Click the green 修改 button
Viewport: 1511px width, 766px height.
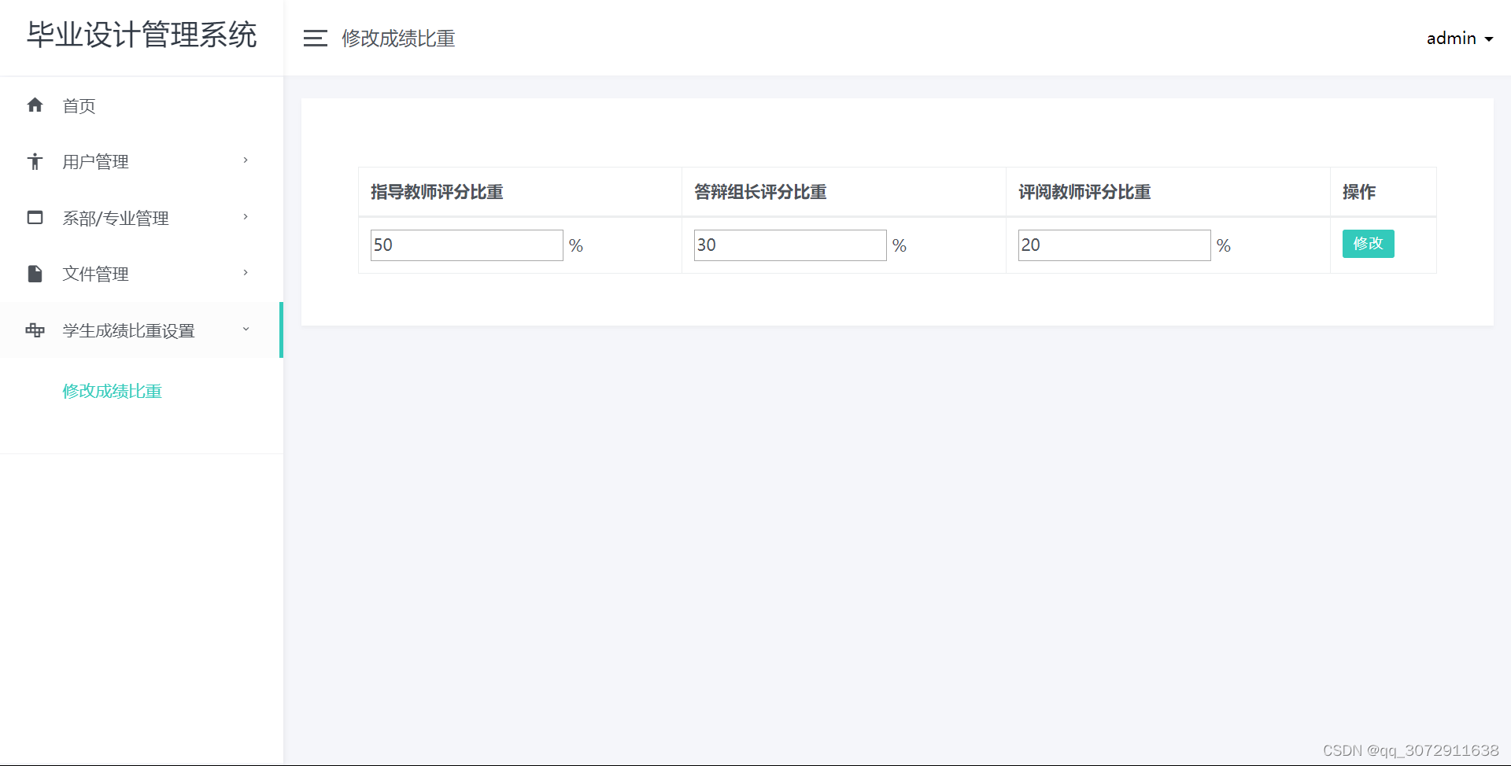point(1368,244)
